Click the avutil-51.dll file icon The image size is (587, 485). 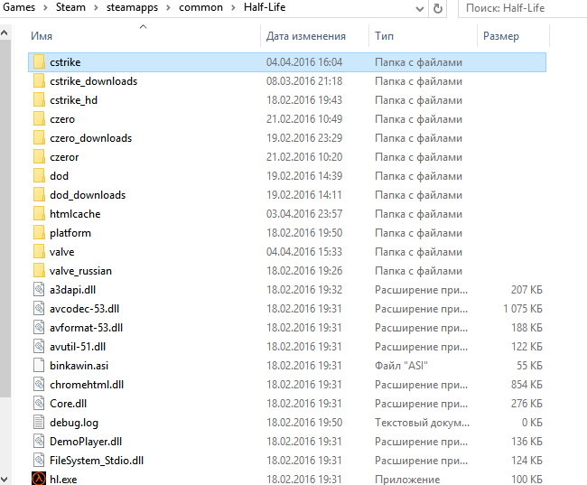pyautogui.click(x=39, y=347)
